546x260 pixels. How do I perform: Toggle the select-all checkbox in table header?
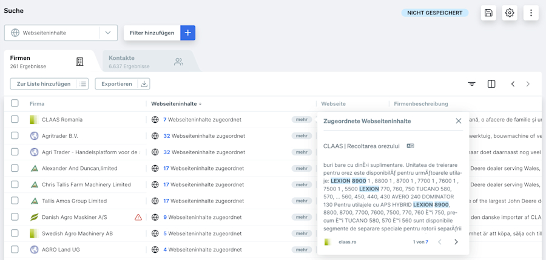click(x=15, y=103)
